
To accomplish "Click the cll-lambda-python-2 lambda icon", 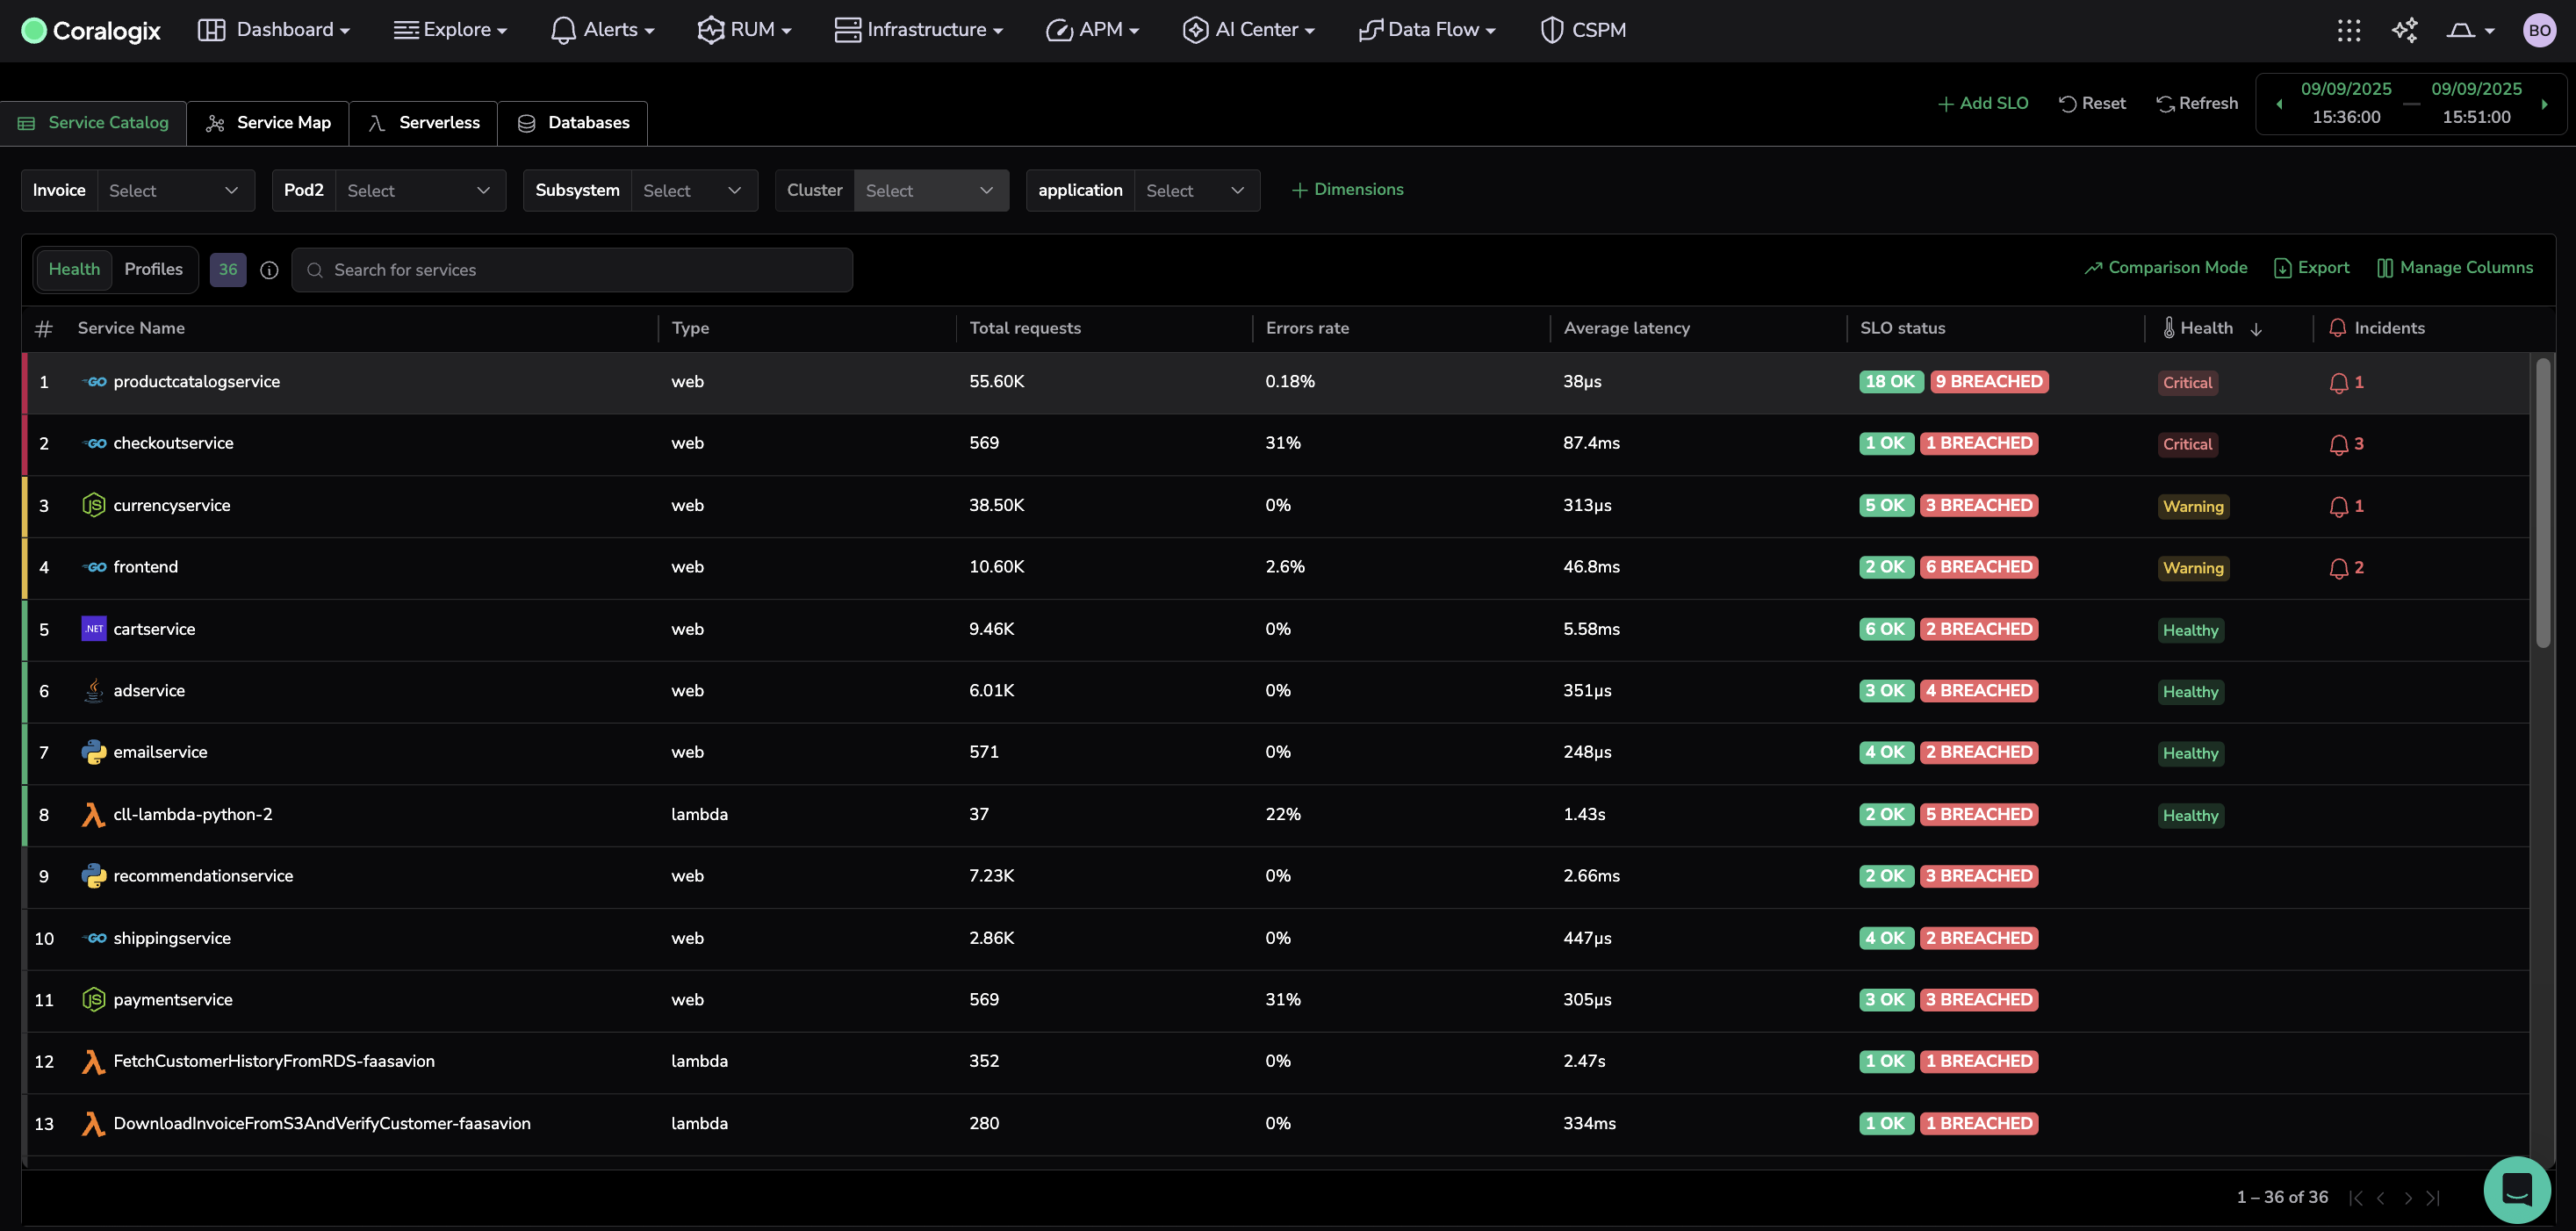I will click(x=93, y=815).
